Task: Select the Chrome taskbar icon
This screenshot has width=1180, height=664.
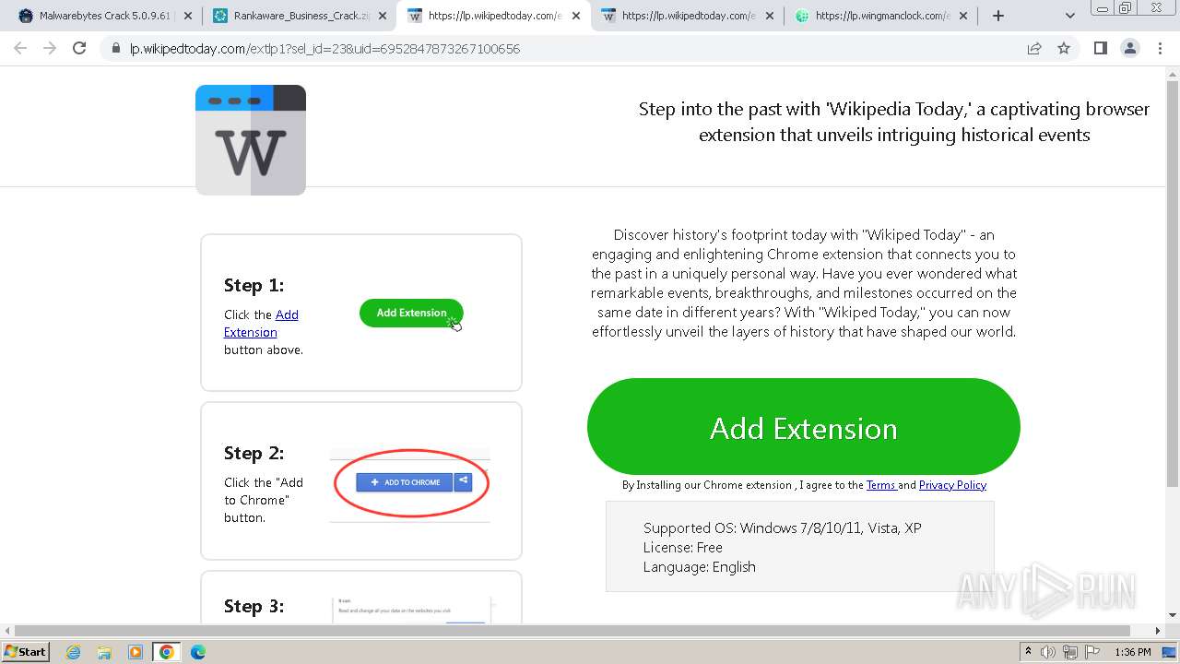Action: (167, 652)
